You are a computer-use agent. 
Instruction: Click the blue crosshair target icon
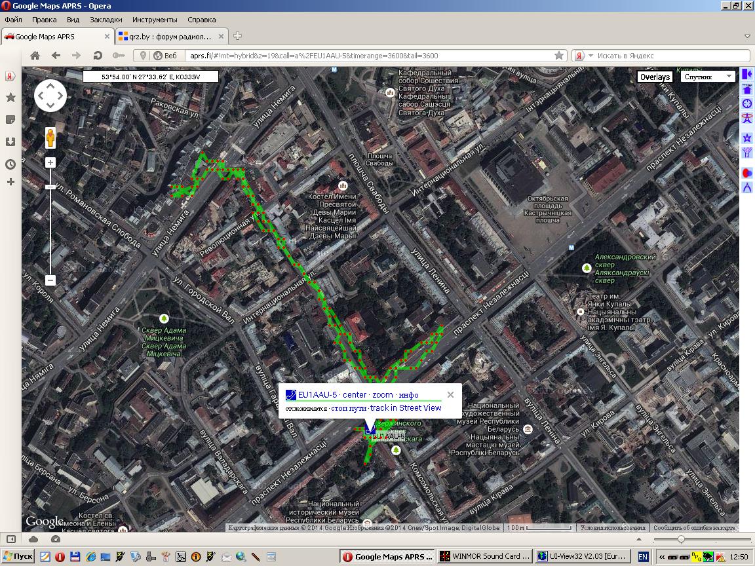pos(746,104)
